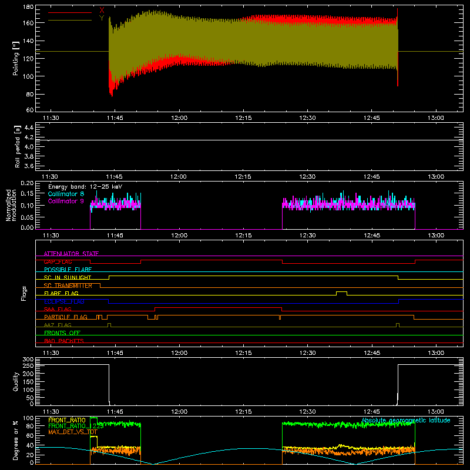This screenshot has height=470, width=470.
Task: Select the green FRONT_RATIO_1225 legend entry
Action: coord(76,426)
